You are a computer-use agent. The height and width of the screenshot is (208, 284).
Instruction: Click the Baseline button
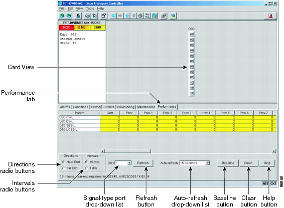coord(228,163)
